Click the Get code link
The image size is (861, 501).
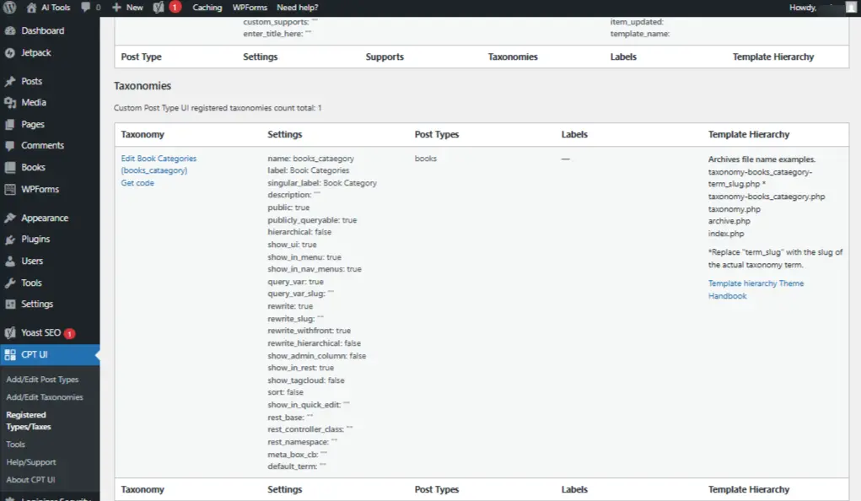pos(137,183)
